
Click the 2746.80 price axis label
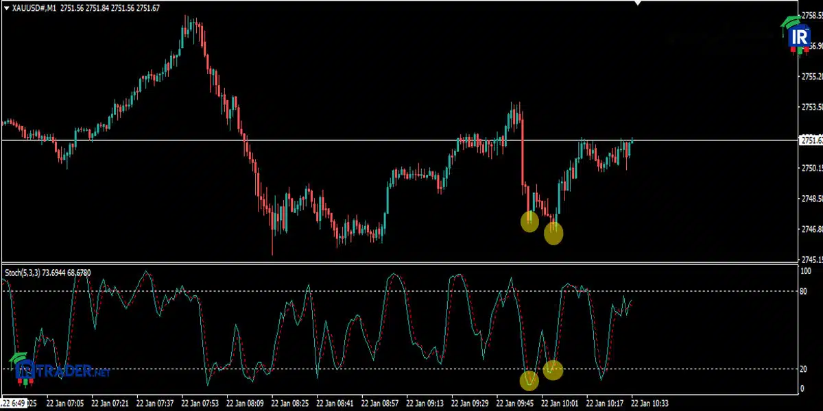coord(812,229)
